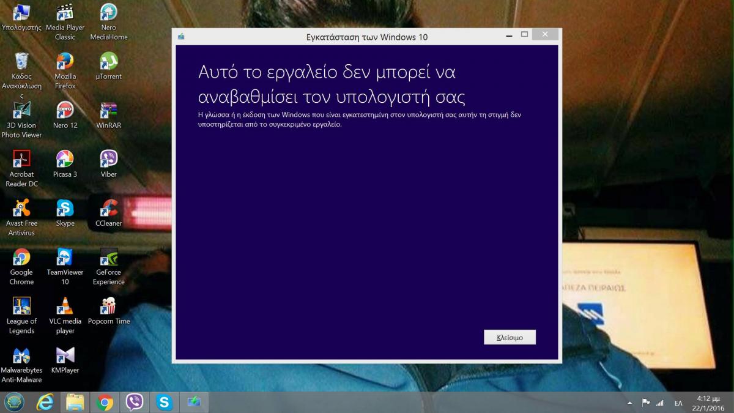Switch input language via ΕΛ indicator
The width and height of the screenshot is (734, 413).
pyautogui.click(x=678, y=403)
